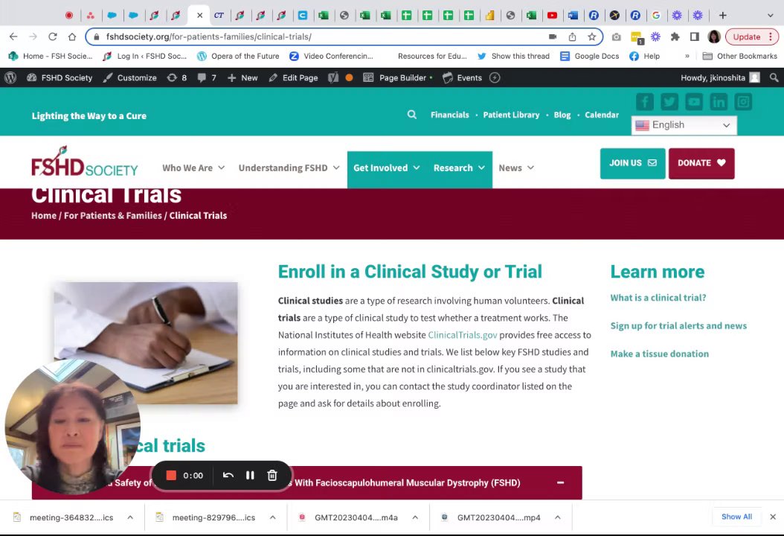Image resolution: width=784 pixels, height=536 pixels.
Task: Go back using browser back arrow
Action: [x=13, y=36]
